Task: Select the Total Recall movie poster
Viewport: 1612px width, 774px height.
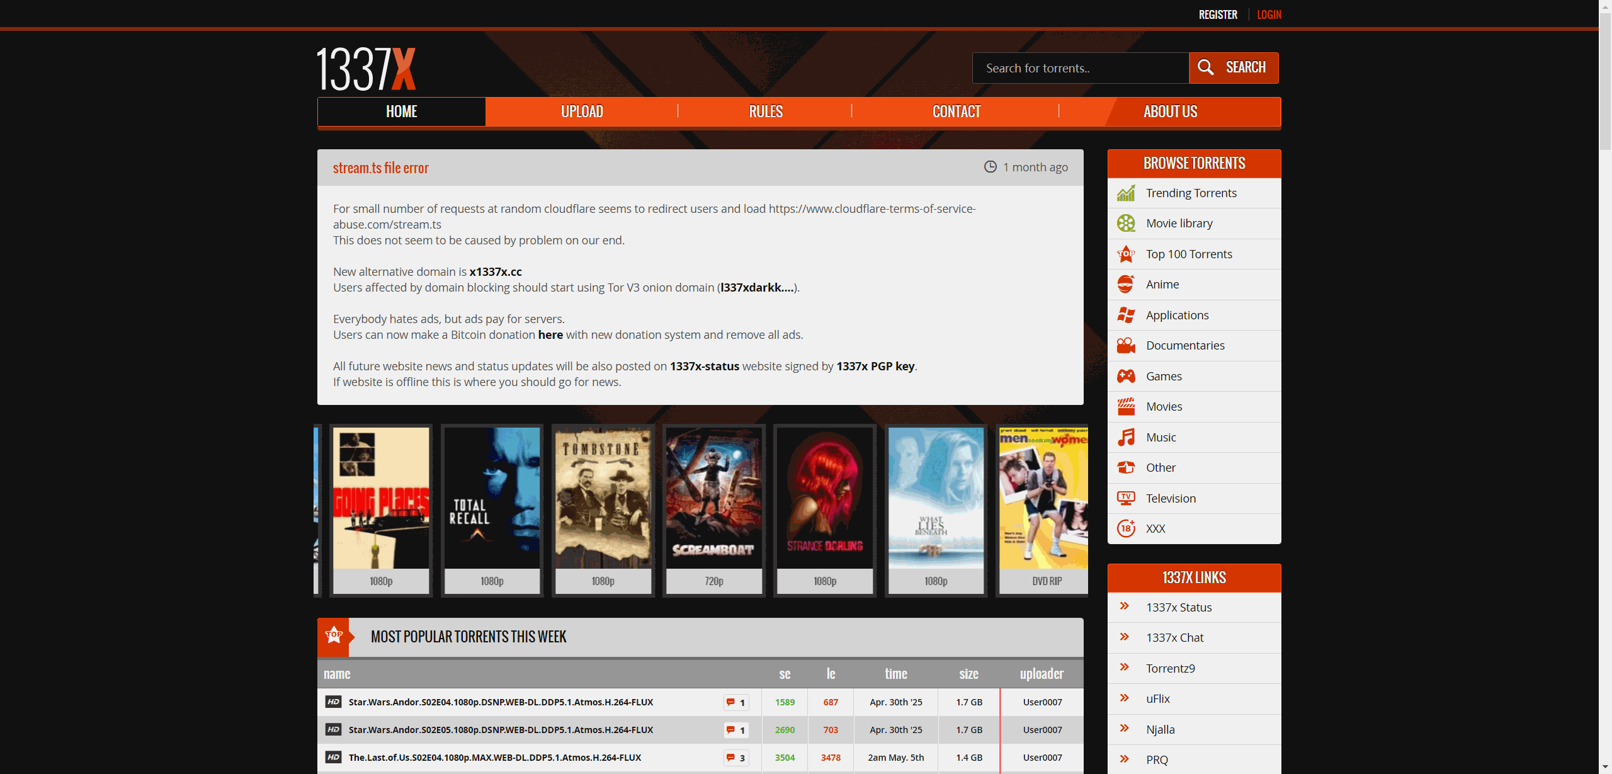Action: [492, 498]
